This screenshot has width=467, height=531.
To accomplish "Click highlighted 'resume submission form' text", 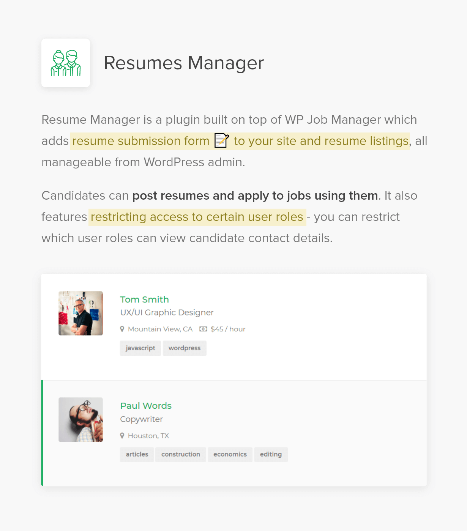I will point(141,141).
